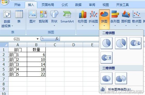
Task: Select cell B4 with value 14
Action: (36, 65)
